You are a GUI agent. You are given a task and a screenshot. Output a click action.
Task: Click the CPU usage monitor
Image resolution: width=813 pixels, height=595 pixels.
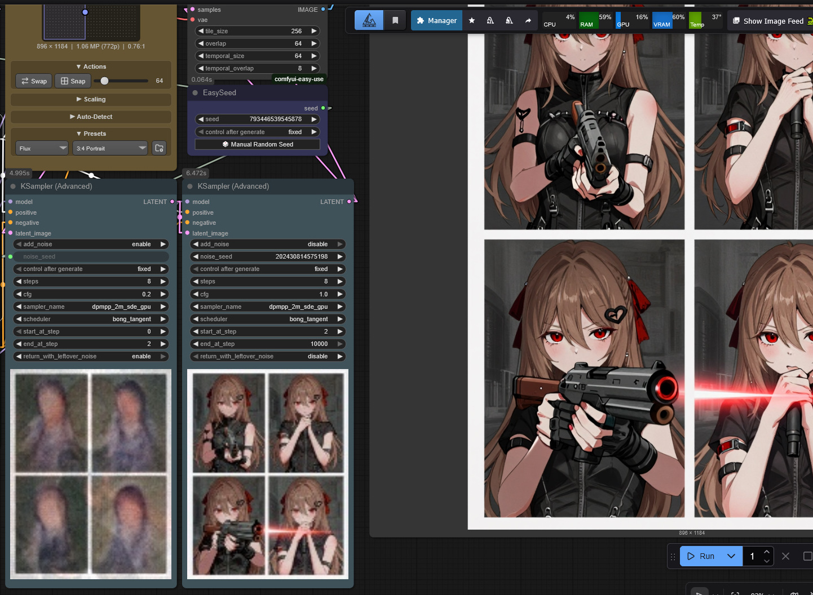[x=559, y=21]
